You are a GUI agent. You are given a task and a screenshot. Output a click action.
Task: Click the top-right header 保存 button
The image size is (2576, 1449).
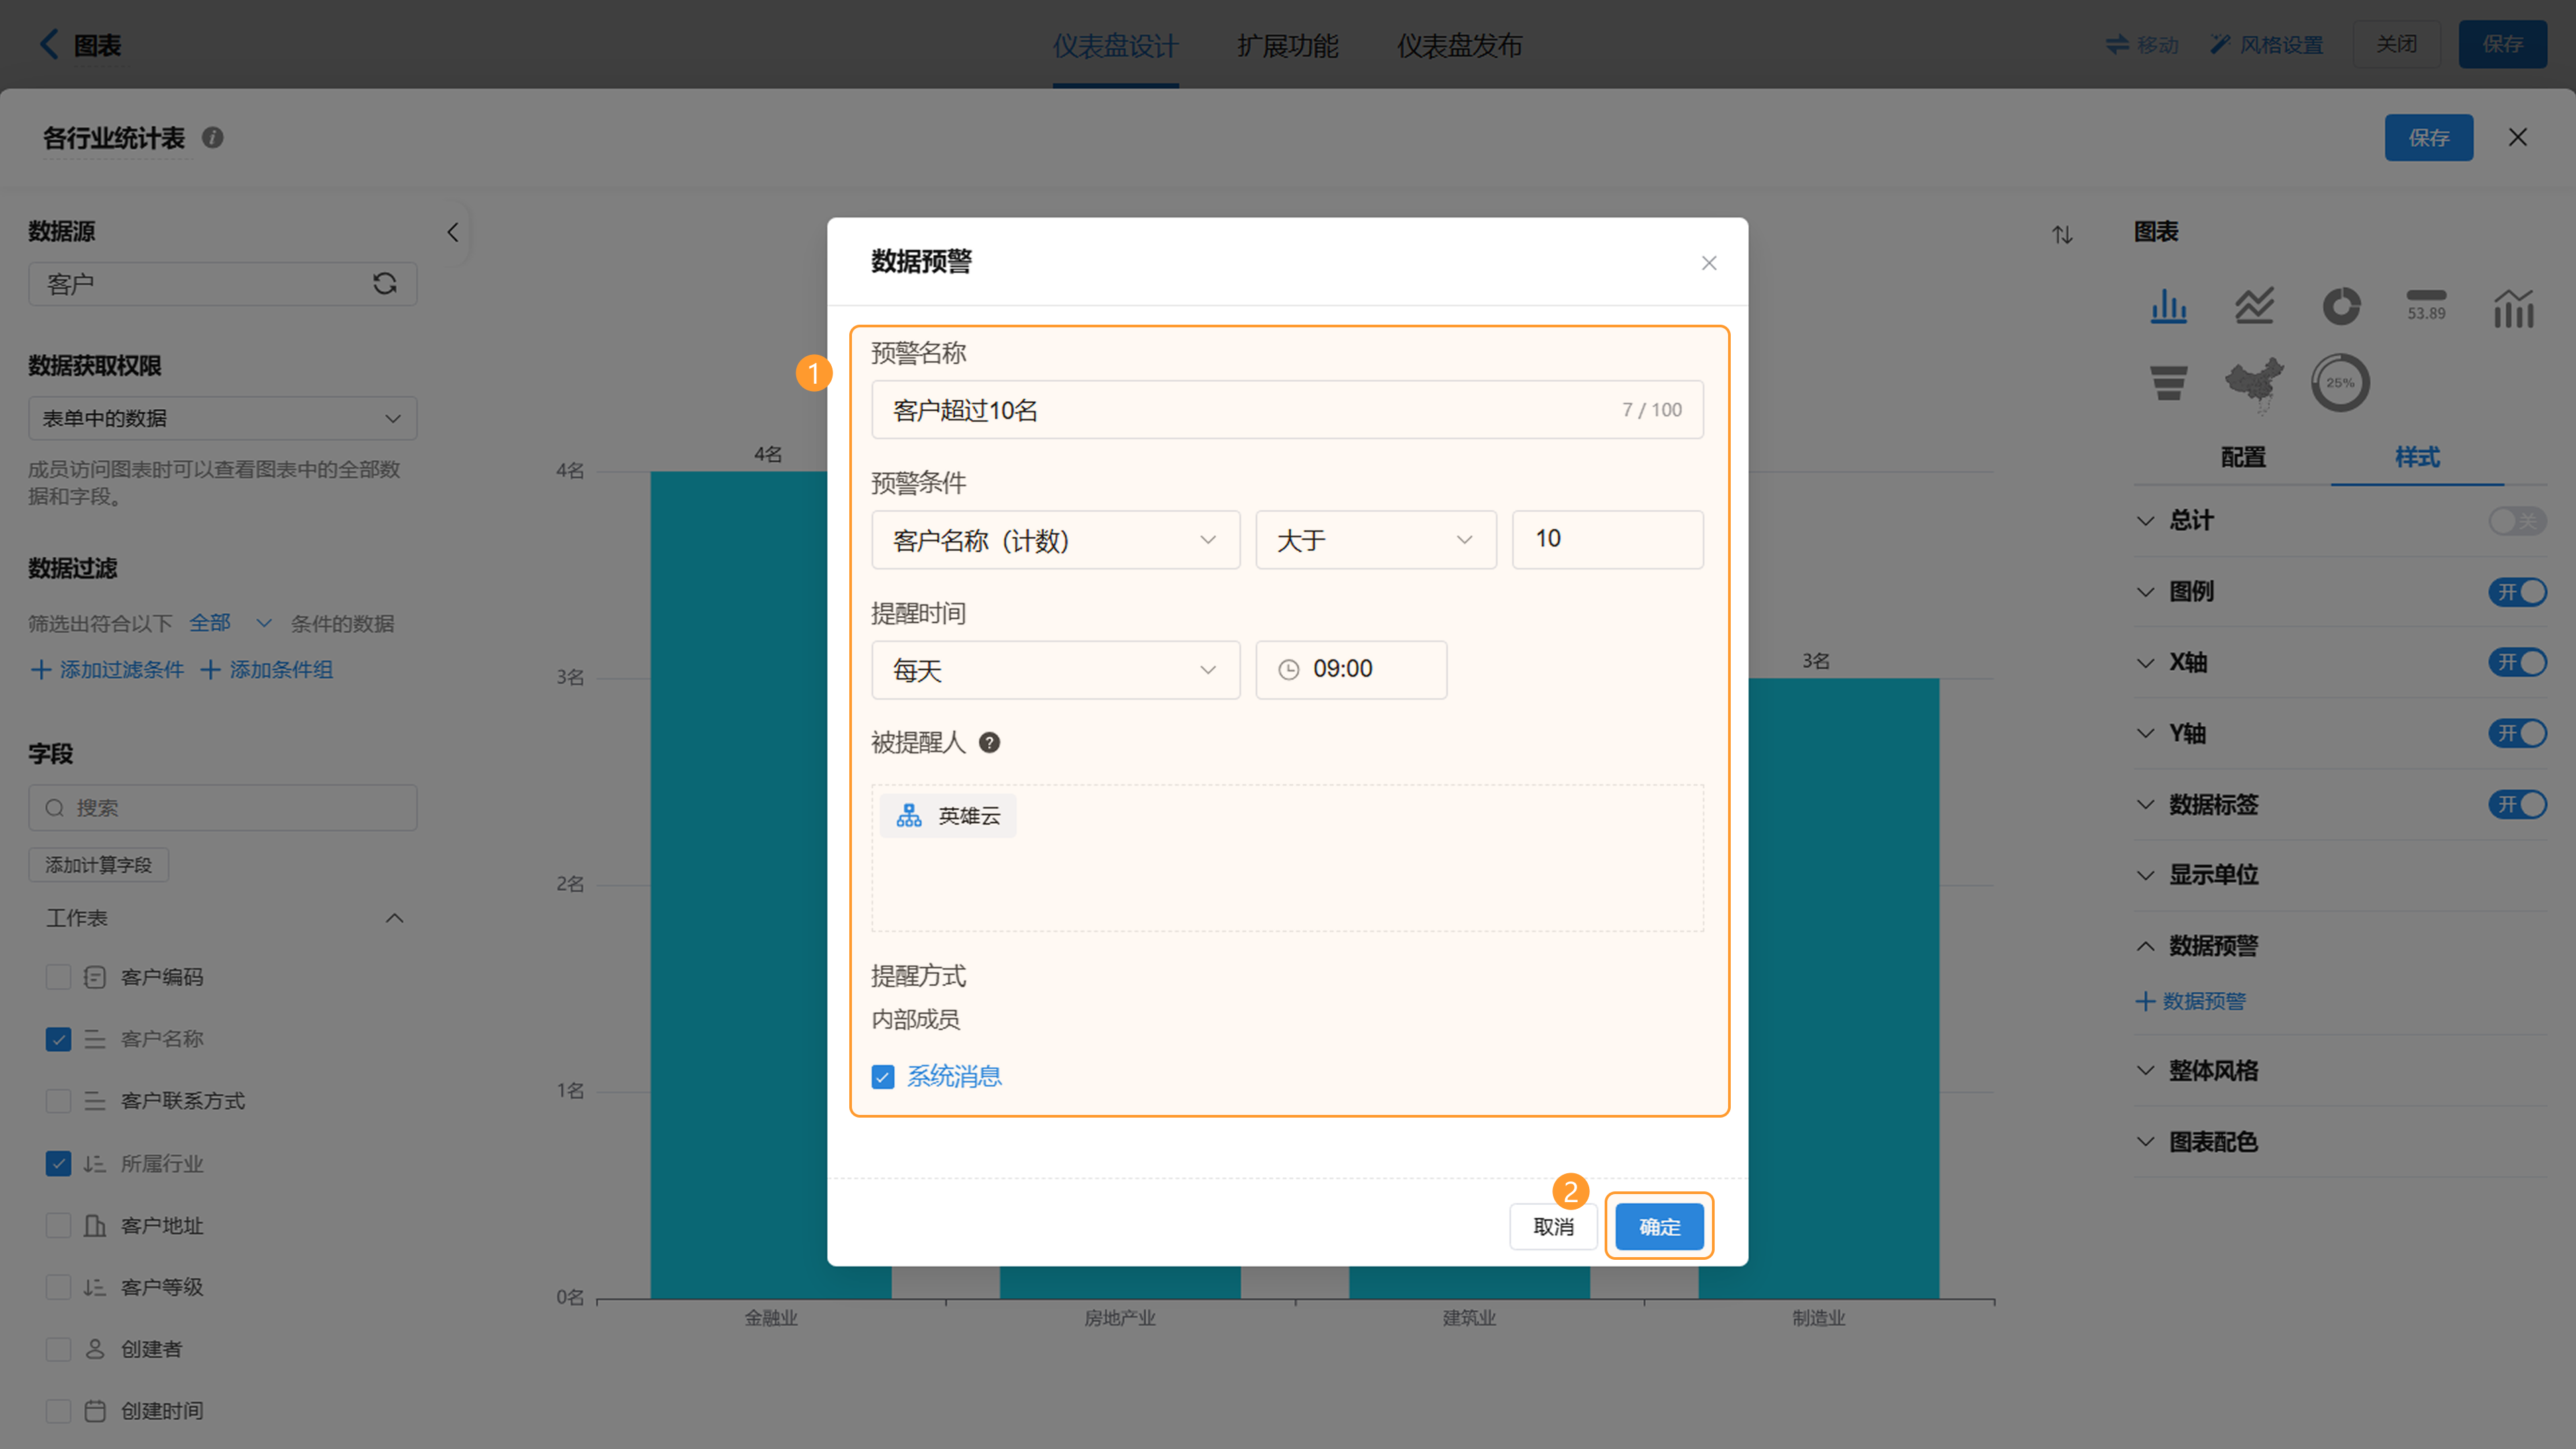pyautogui.click(x=2502, y=44)
